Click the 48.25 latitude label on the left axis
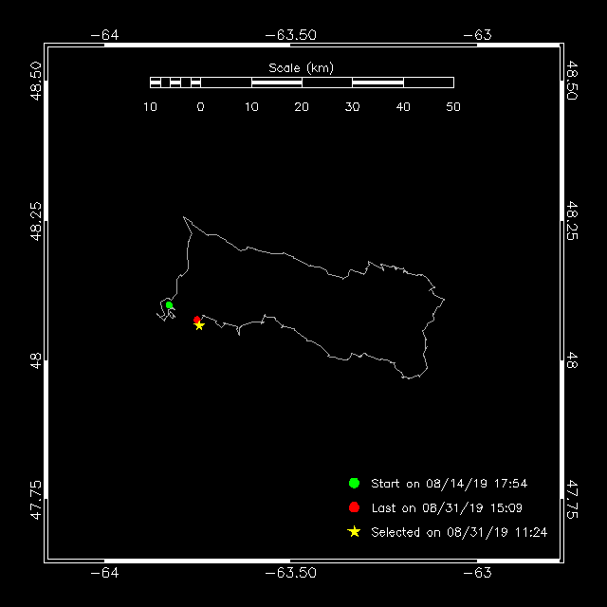The width and height of the screenshot is (607, 607). click(36, 220)
